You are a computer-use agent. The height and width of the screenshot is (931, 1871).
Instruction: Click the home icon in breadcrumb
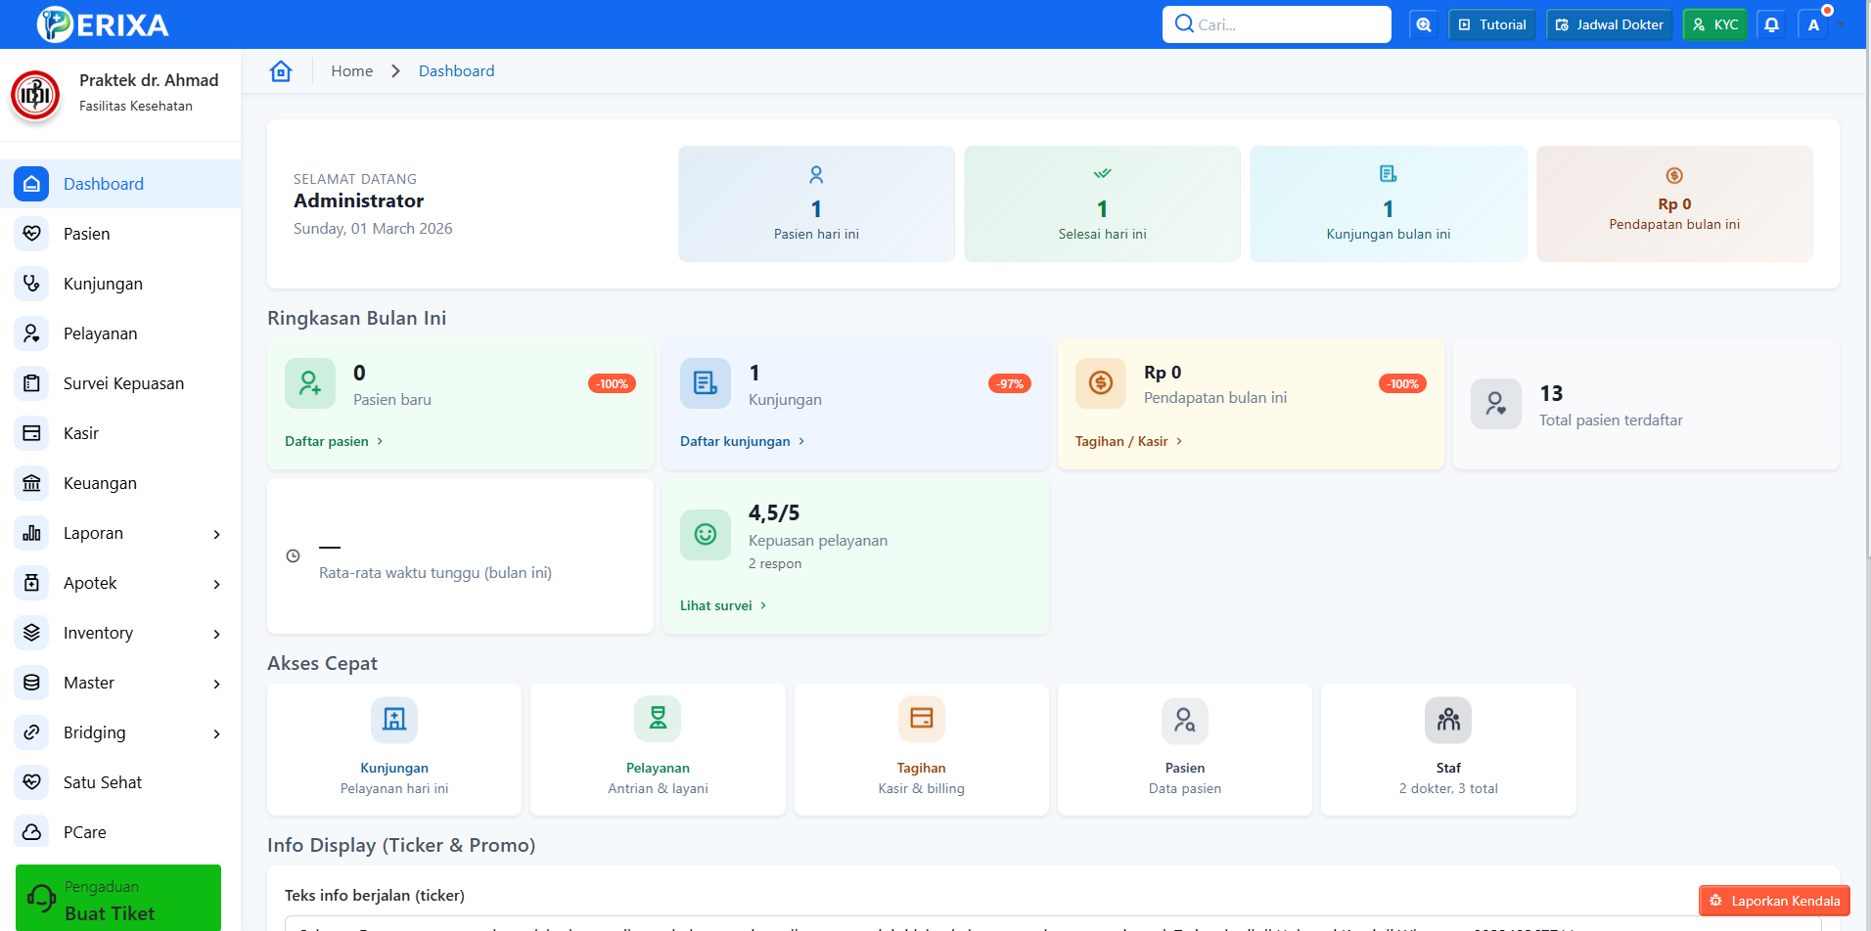(x=281, y=71)
